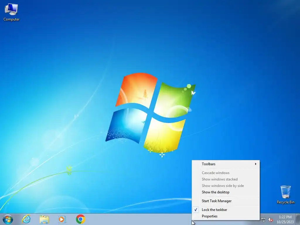Open Windows Explorer from the taskbar
The height and width of the screenshot is (225, 300).
click(x=44, y=219)
